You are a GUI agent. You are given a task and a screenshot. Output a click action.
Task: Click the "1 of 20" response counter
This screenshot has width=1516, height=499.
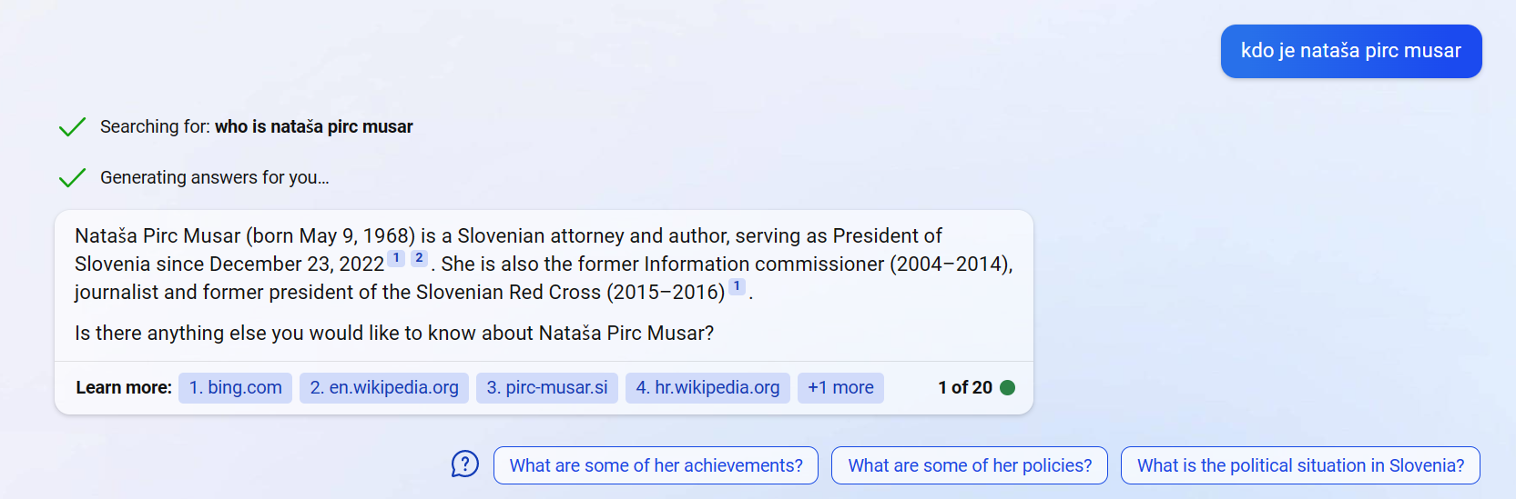[964, 387]
